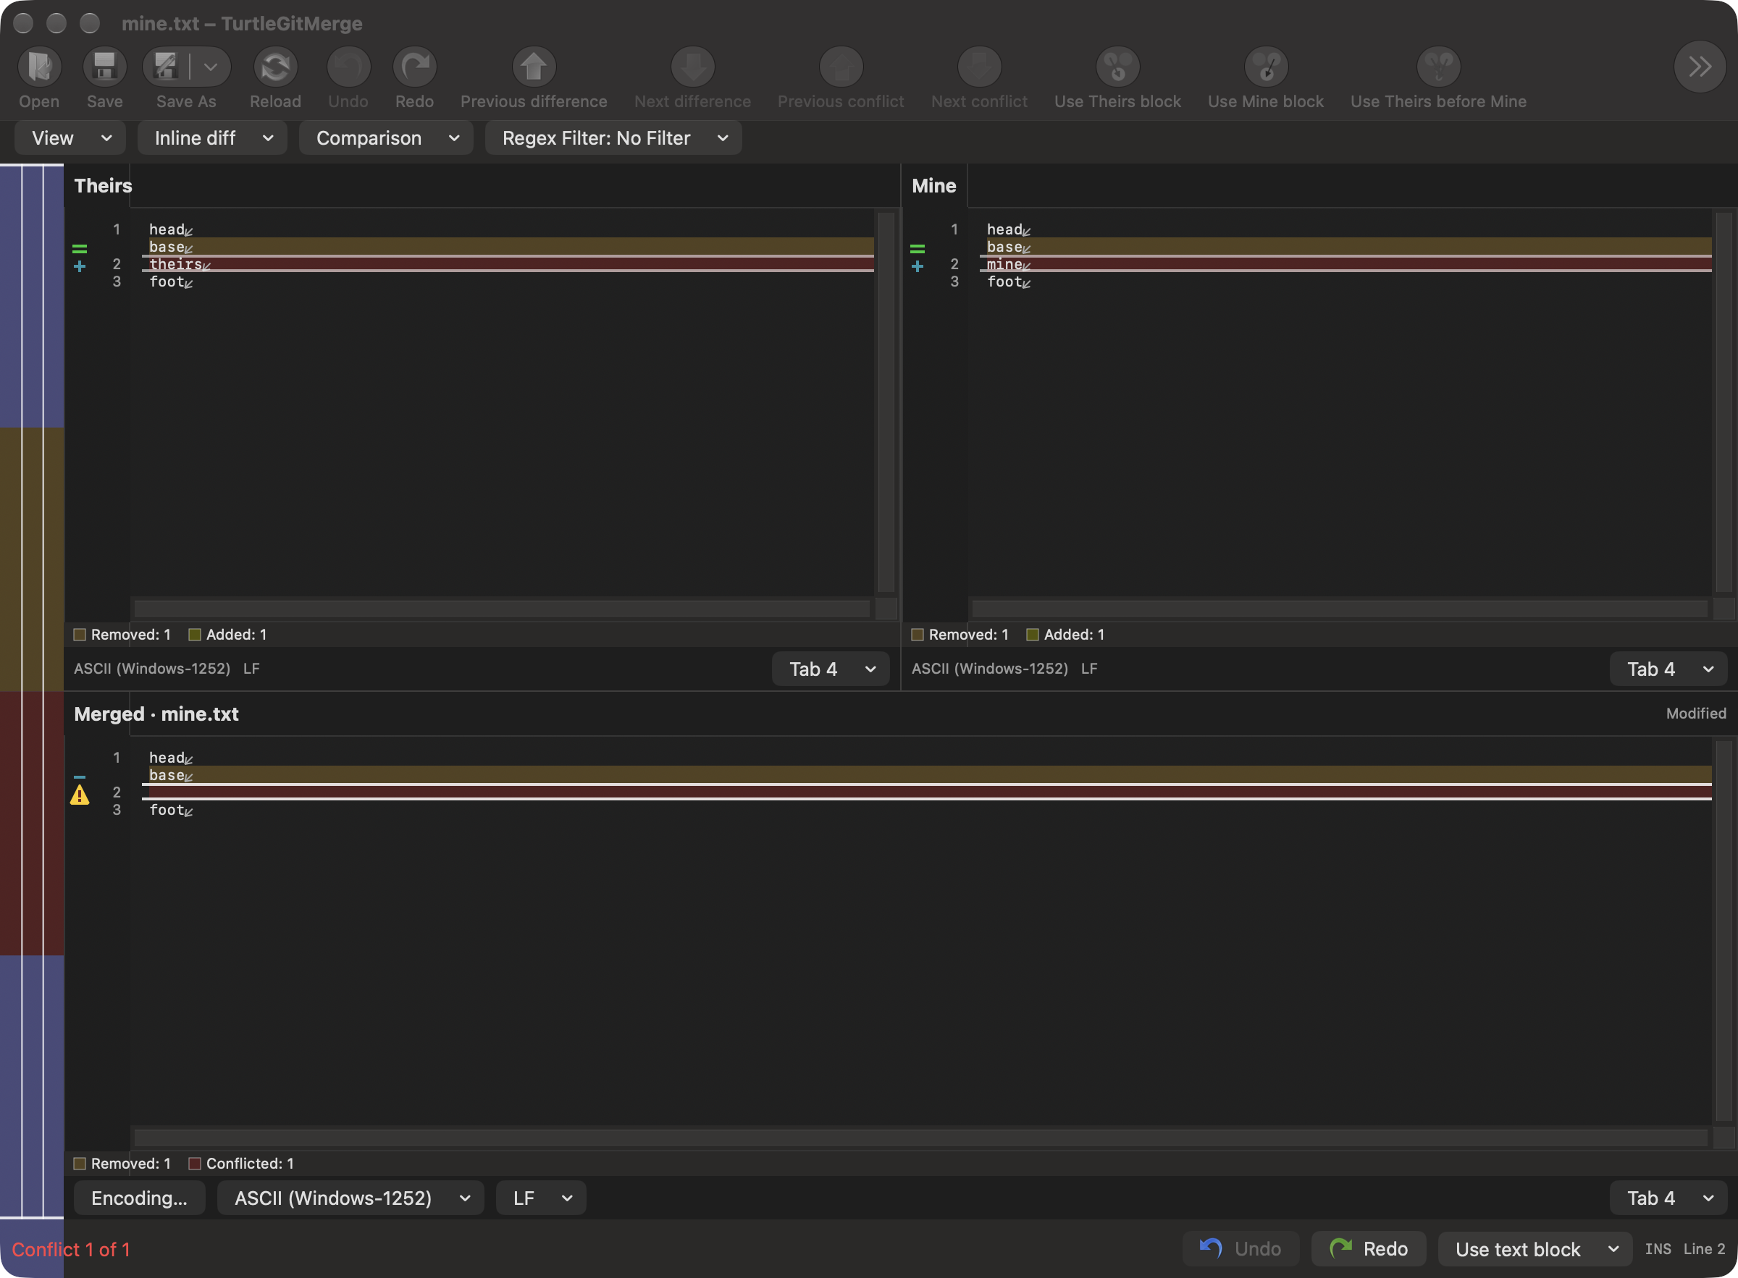
Task: Click the Conflicted swatch in Merged pane
Action: click(x=195, y=1163)
